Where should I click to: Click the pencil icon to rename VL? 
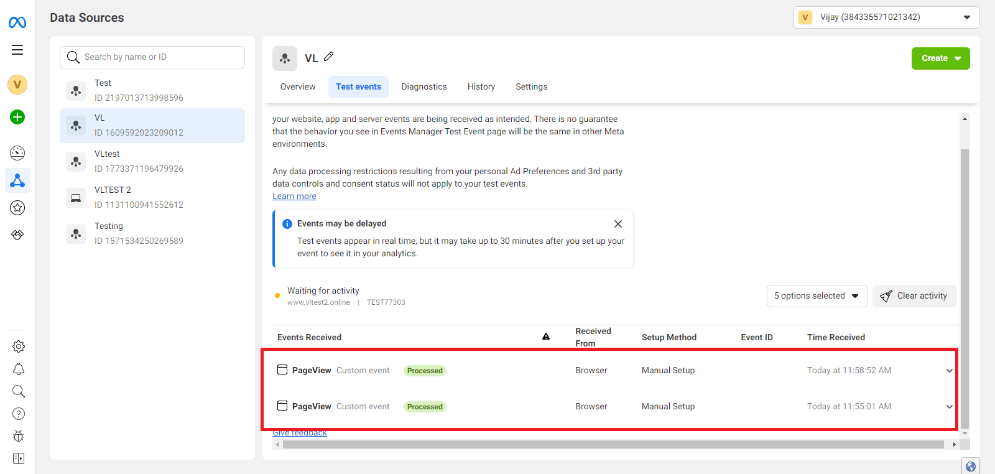tap(329, 57)
